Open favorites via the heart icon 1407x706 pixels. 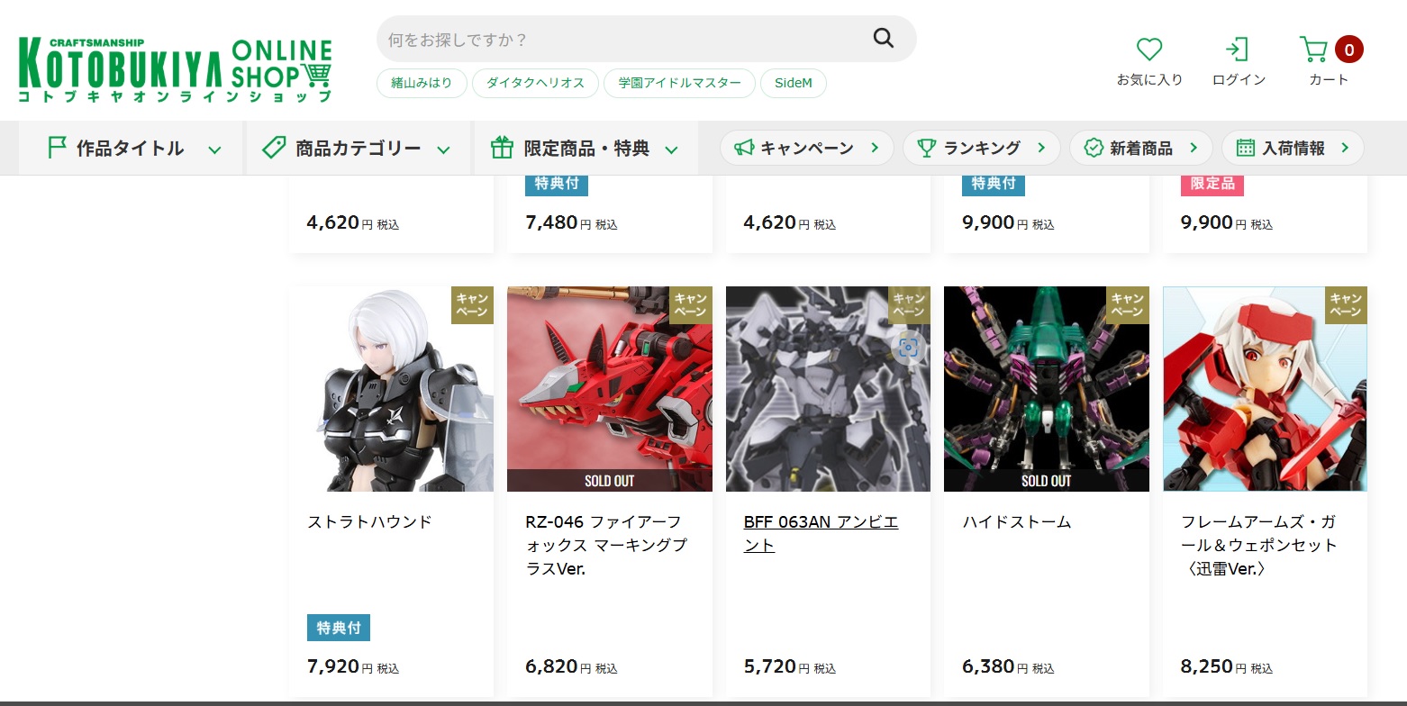pos(1149,50)
